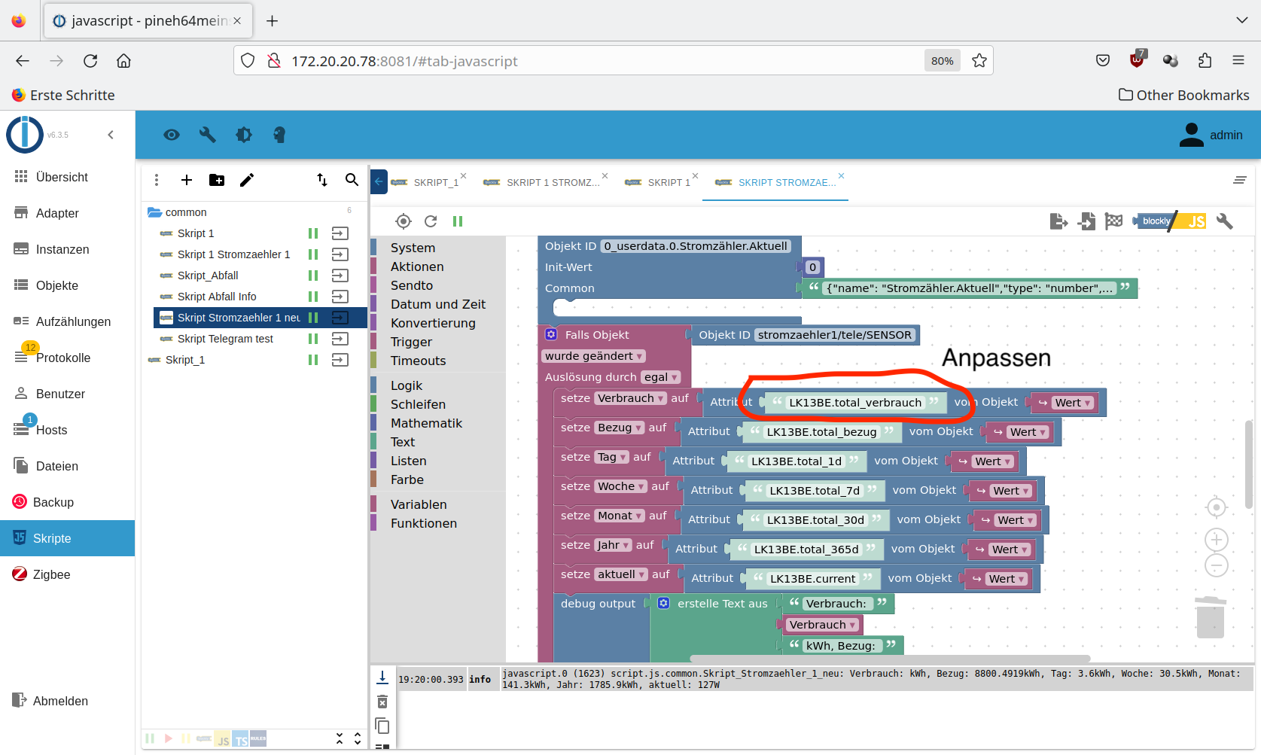Open the log for Skript_Abfall

(x=340, y=276)
